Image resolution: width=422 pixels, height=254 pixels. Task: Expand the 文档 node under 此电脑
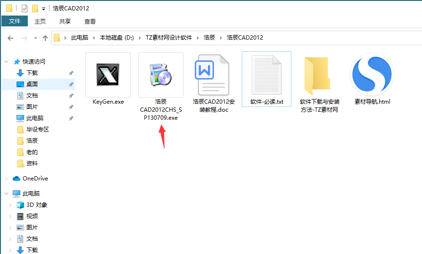tap(10, 238)
